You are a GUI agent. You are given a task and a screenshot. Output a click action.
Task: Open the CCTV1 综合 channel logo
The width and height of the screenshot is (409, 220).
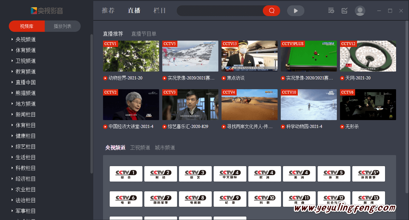(x=126, y=174)
